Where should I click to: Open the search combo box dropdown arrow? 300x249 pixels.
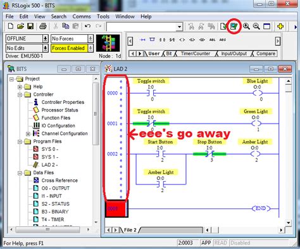coord(179,27)
